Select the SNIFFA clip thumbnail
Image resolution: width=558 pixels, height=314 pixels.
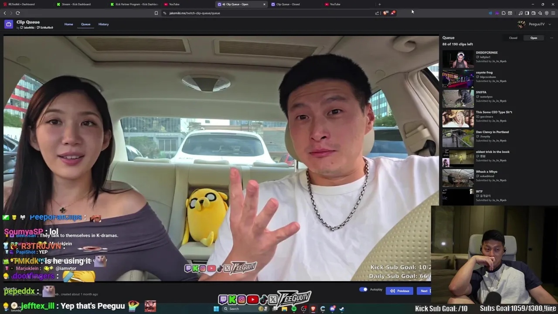(458, 99)
